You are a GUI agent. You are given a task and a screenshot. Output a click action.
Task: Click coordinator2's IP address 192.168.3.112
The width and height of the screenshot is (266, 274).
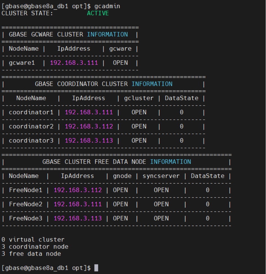[x=89, y=126]
